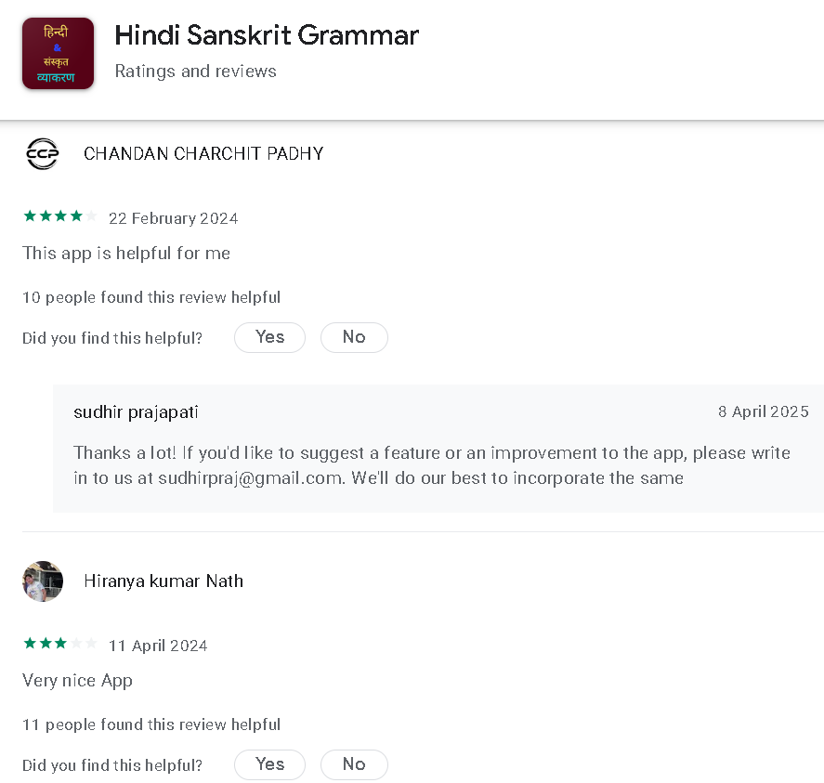Click the three-star rating on Hiranya's review
Image resolution: width=824 pixels, height=783 pixels.
[x=59, y=645]
